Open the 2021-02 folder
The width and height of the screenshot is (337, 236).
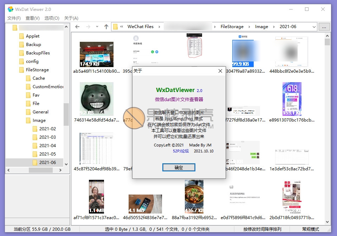pos(47,129)
